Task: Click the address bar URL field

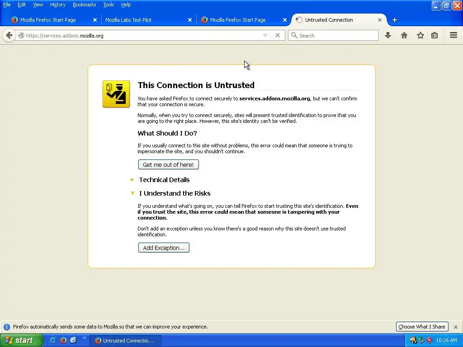Action: point(142,36)
